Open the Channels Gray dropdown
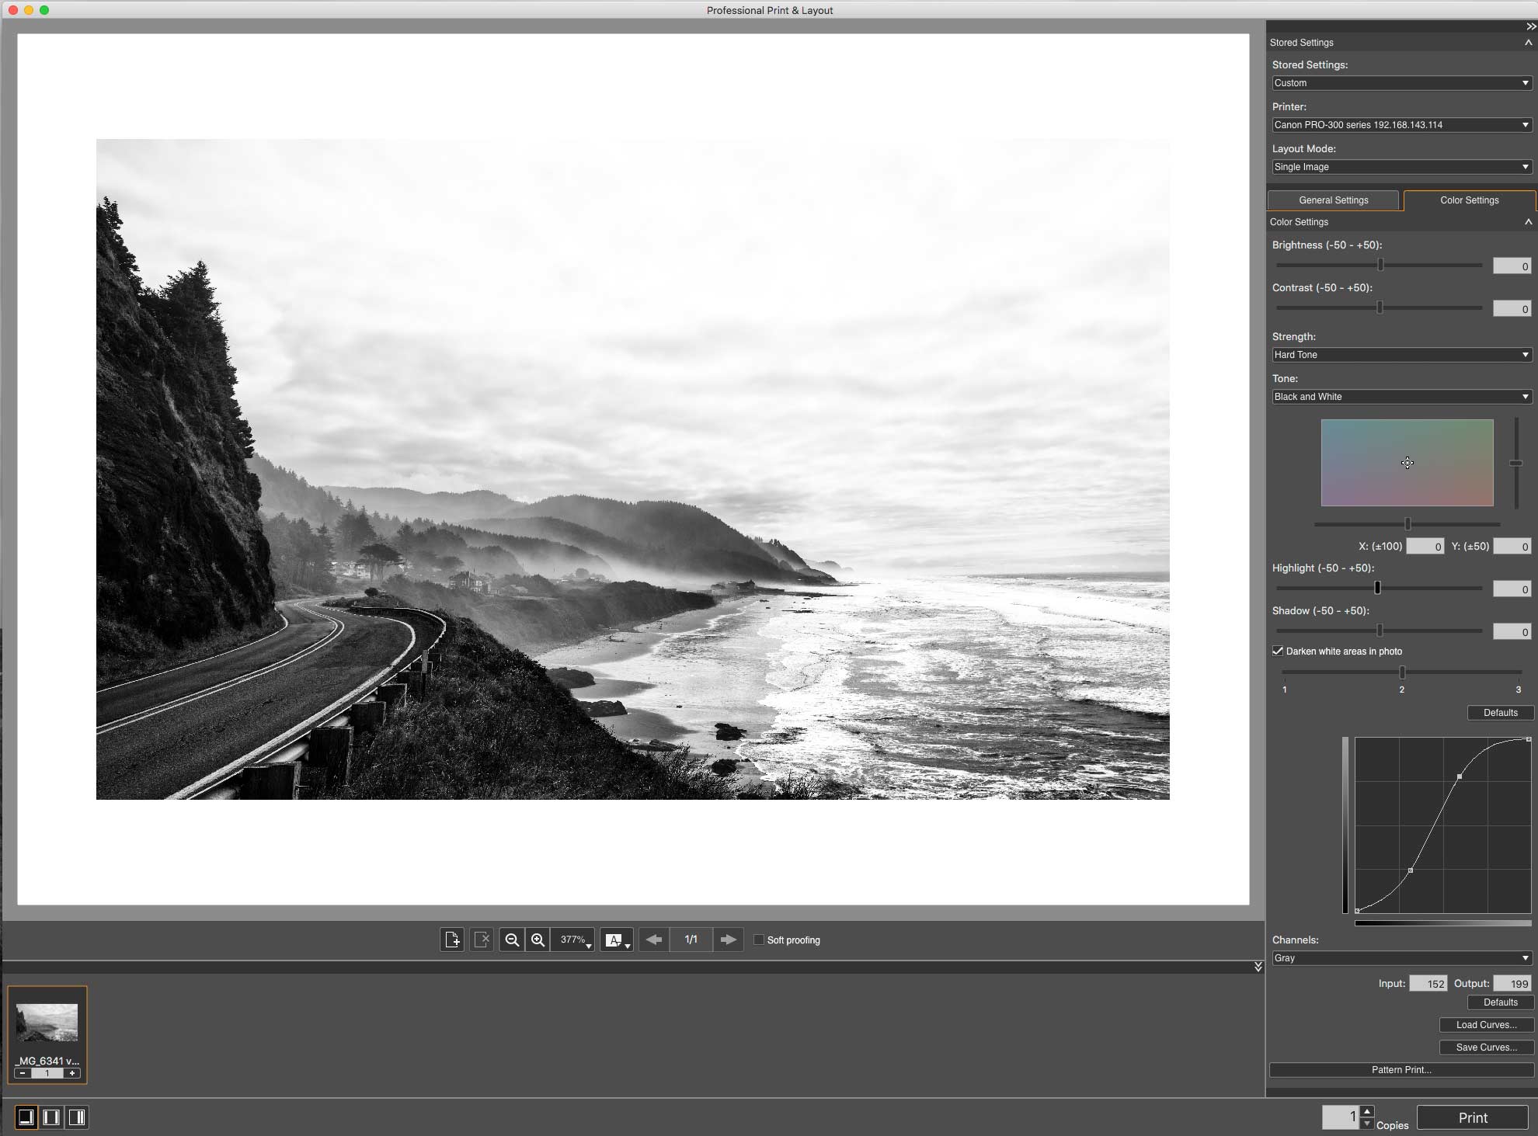 [1402, 958]
